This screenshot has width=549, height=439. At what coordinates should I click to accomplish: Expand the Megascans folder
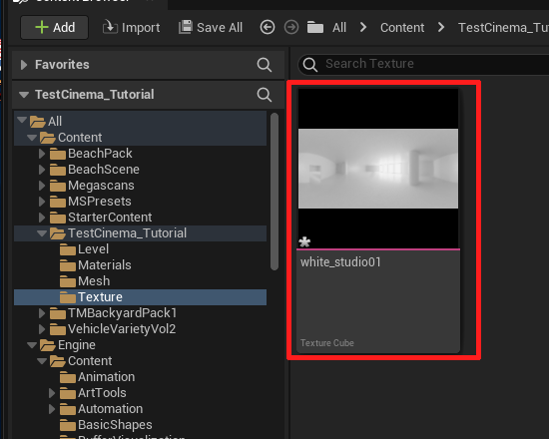(42, 186)
